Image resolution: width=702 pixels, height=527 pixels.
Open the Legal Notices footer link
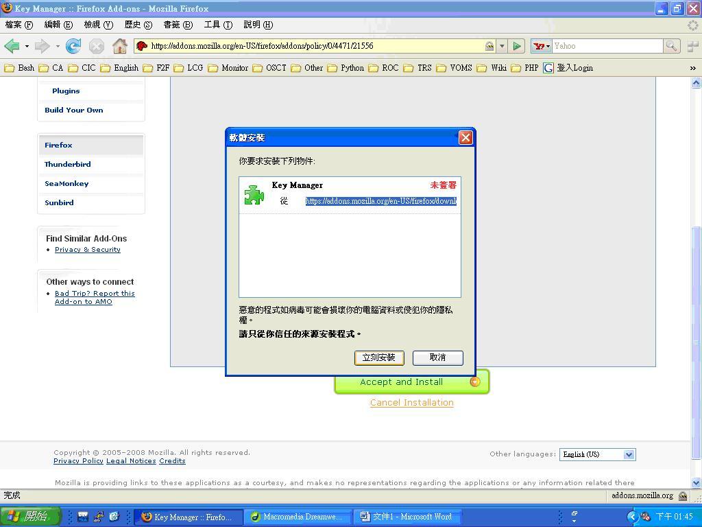tap(131, 461)
